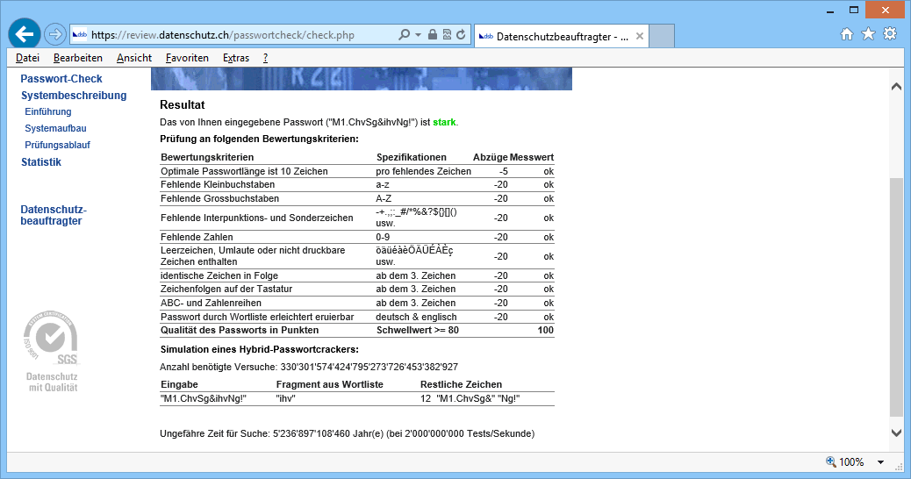
Task: Open Favorites star icon
Action: pyautogui.click(x=868, y=34)
